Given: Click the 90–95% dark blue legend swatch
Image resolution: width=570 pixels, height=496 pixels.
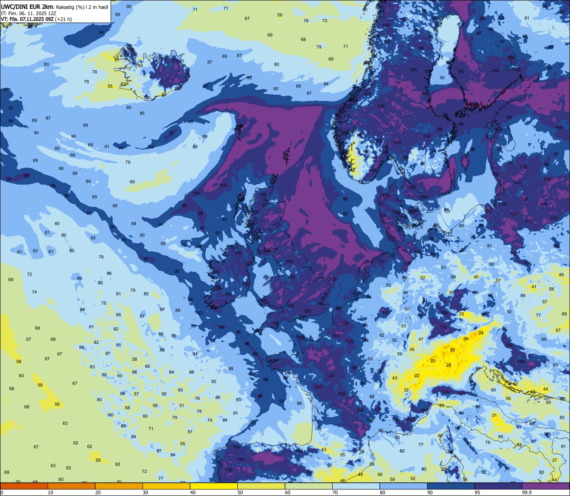Looking at the screenshot, I should [x=451, y=486].
